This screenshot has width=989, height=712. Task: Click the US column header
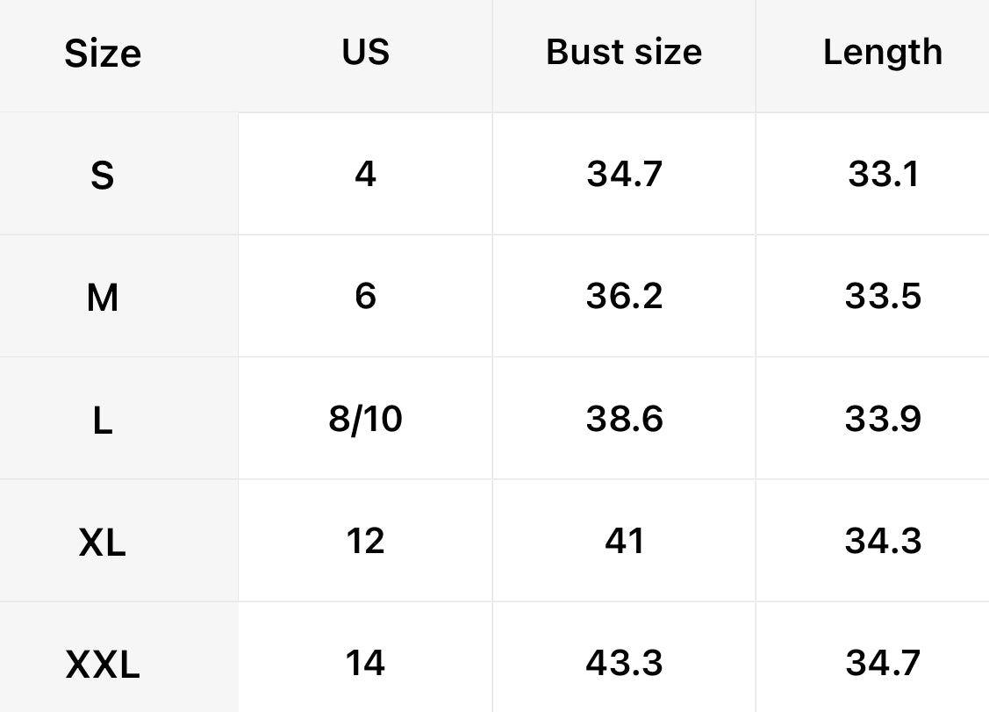(x=365, y=53)
